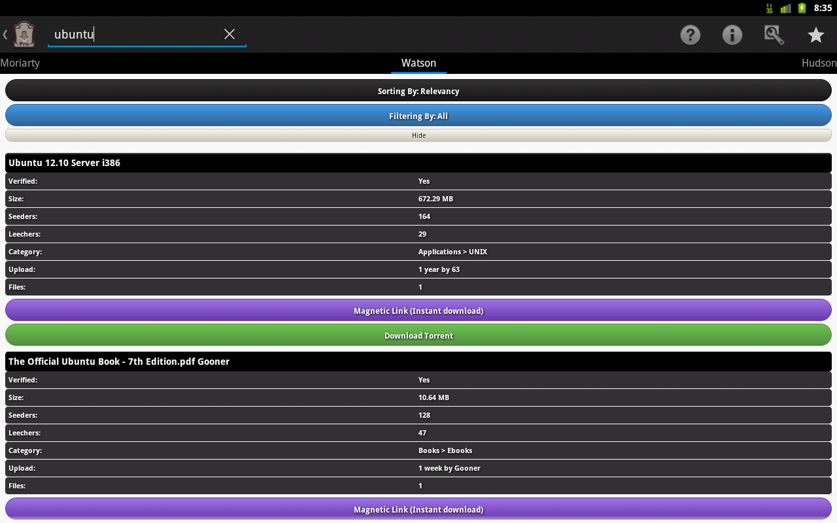Select The Official Ubuntu Book title
The height and width of the screenshot is (523, 837).
(x=119, y=362)
